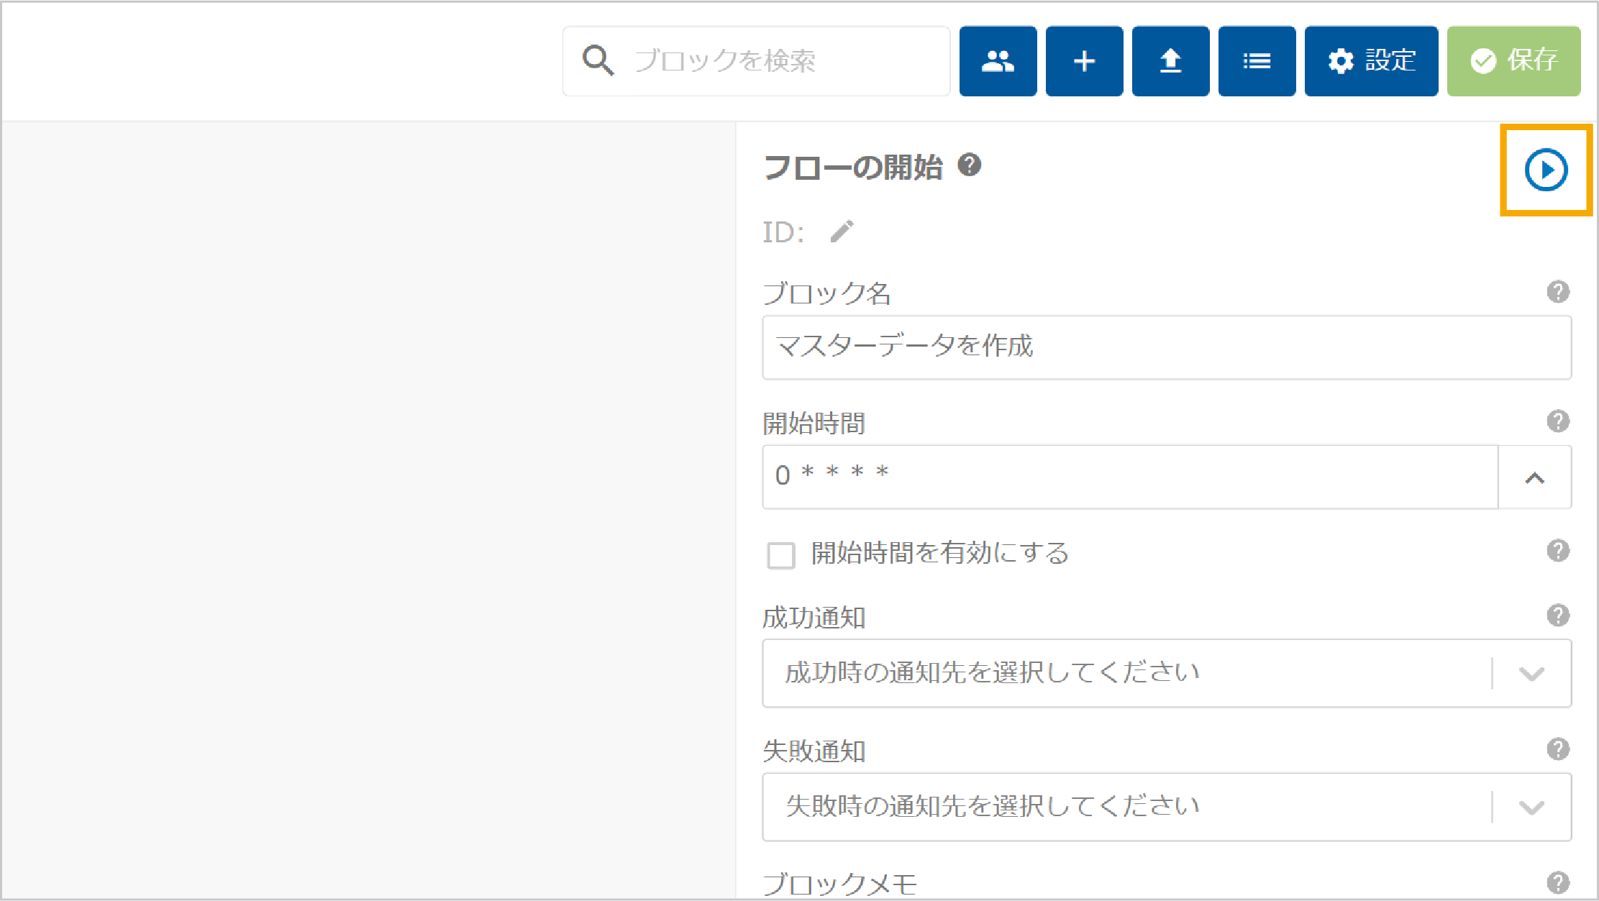Open the 失敗通知 dropdown
The height and width of the screenshot is (901, 1599).
point(1167,807)
